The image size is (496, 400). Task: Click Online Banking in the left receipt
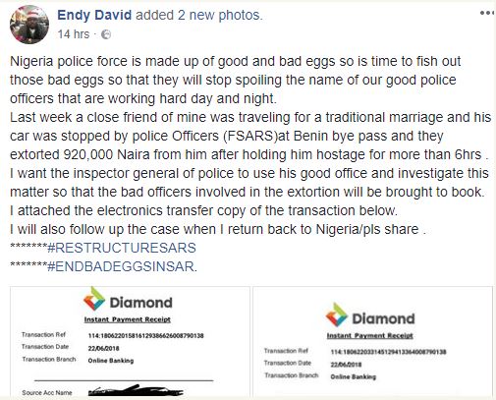(111, 361)
